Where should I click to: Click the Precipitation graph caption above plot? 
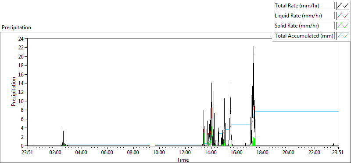point(17,28)
